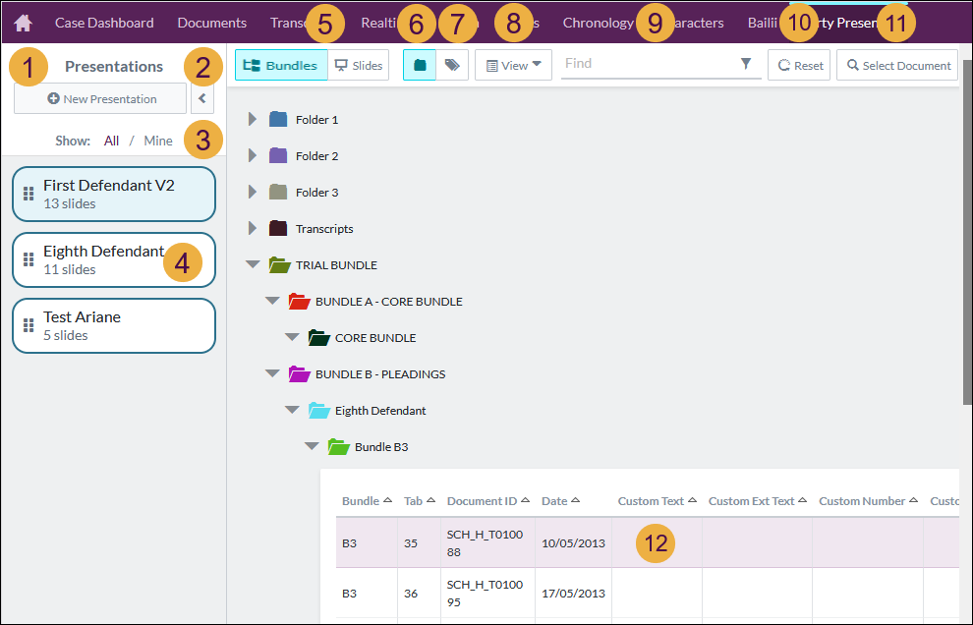Image resolution: width=973 pixels, height=625 pixels.
Task: Click Select Document button
Action: tap(897, 65)
